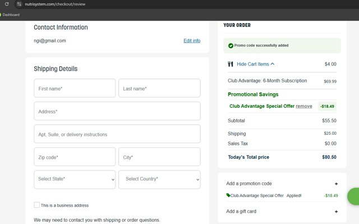Collapse cart via Hide Cart Items
The image size is (359, 224).
coord(256,64)
